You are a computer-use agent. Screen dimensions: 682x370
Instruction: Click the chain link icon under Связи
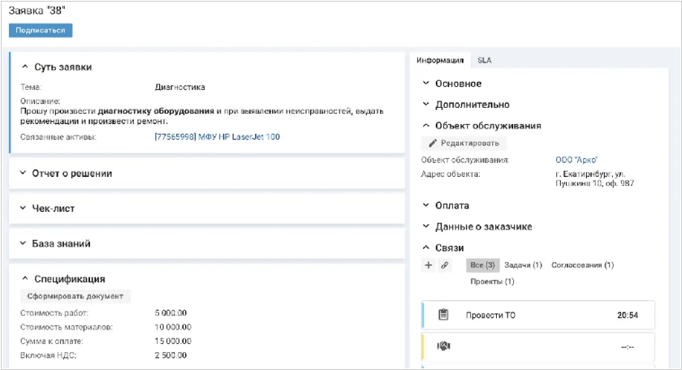point(445,265)
